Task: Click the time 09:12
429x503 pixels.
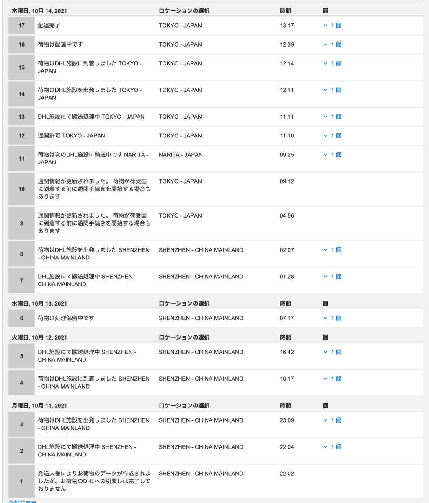Action: click(x=287, y=181)
